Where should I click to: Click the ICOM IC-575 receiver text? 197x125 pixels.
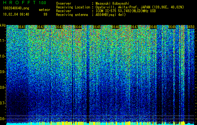(x=126, y=11)
